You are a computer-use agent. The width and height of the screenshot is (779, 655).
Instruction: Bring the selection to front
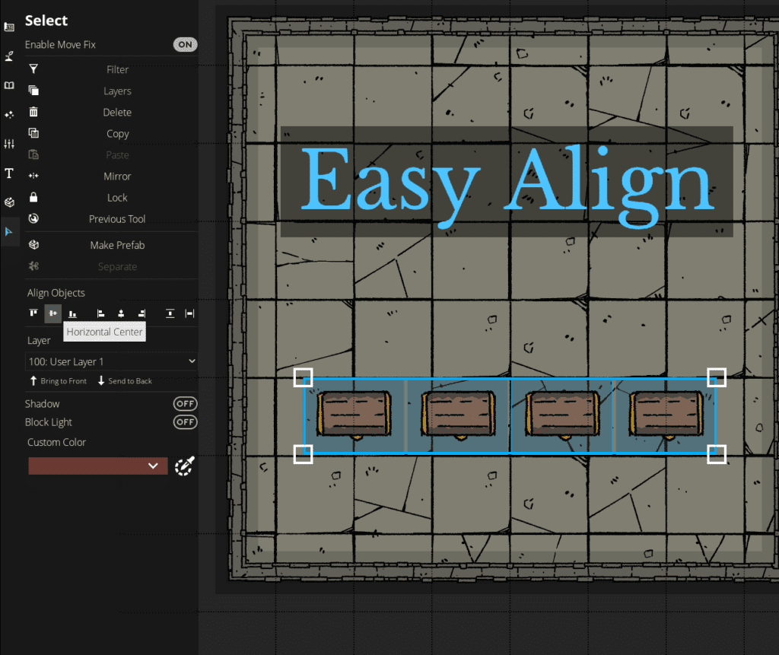(58, 381)
